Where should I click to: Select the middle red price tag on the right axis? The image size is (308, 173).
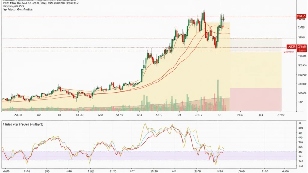(302, 47)
